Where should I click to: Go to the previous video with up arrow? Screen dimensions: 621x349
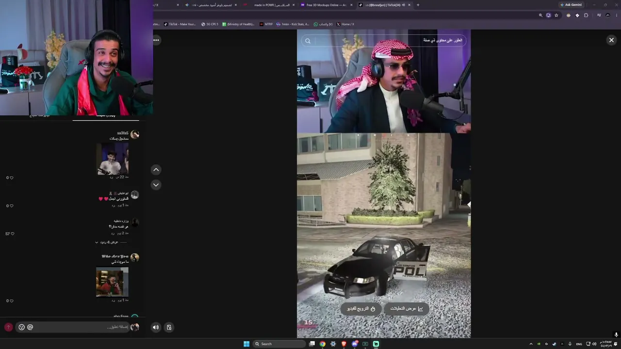click(x=156, y=170)
